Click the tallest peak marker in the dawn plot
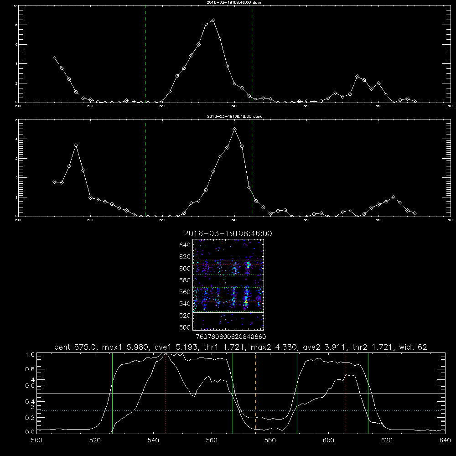456x456 pixels. point(213,21)
